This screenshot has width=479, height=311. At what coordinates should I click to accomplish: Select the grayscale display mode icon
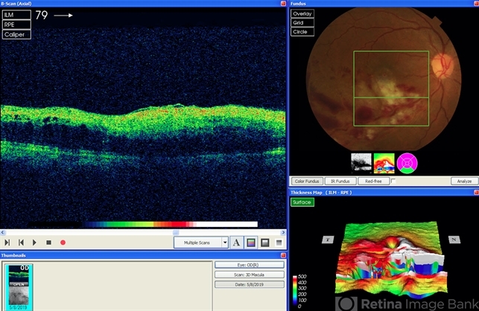tap(264, 242)
